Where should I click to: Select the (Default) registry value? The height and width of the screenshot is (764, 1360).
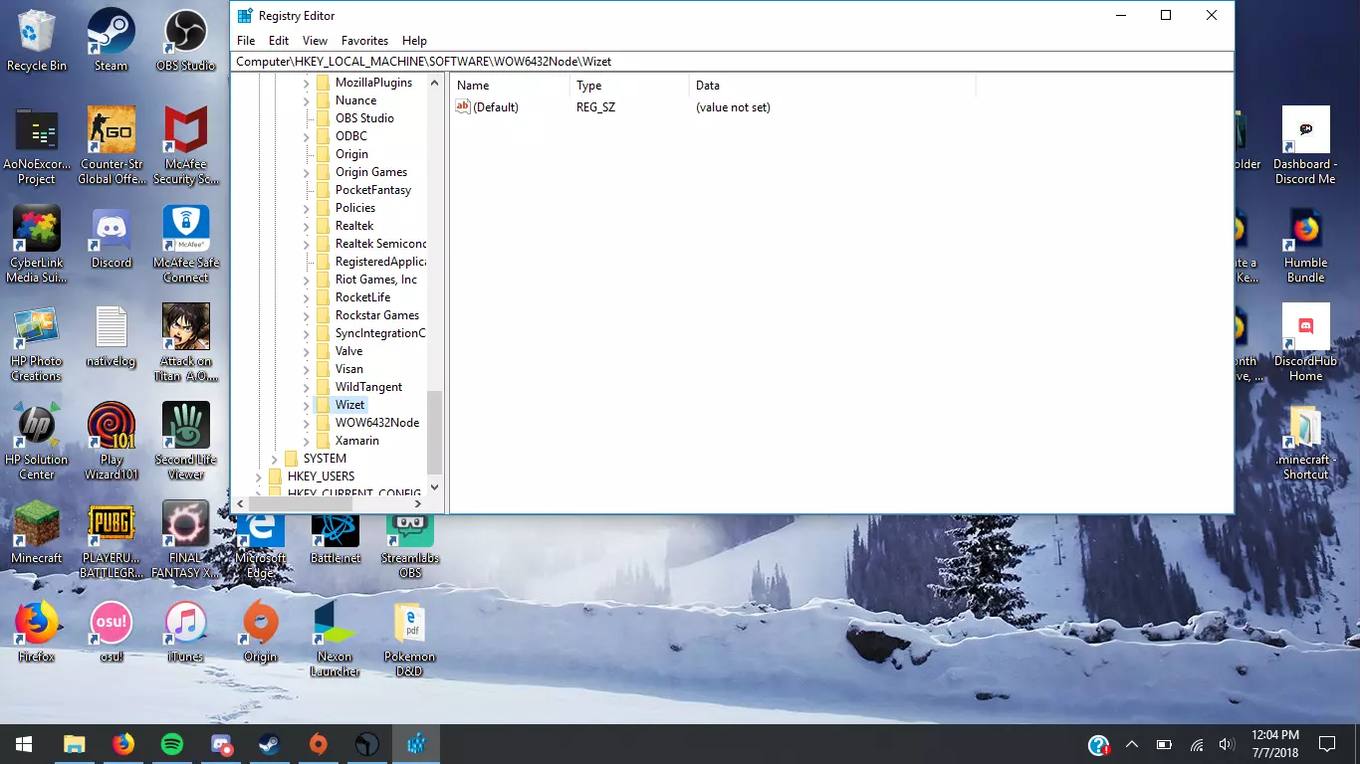(495, 107)
